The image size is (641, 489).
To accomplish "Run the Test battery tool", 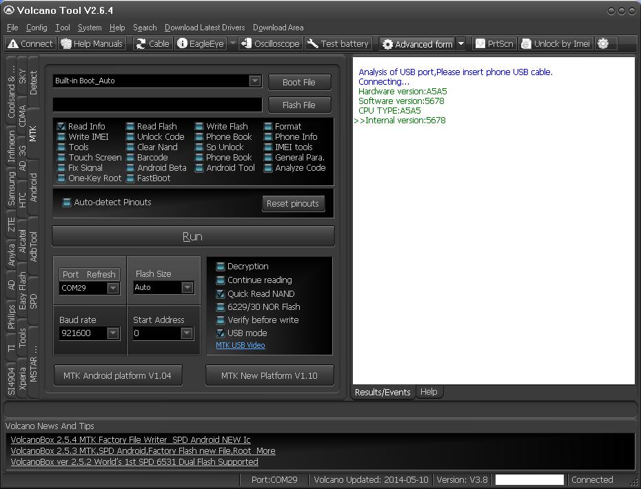I will (x=338, y=43).
